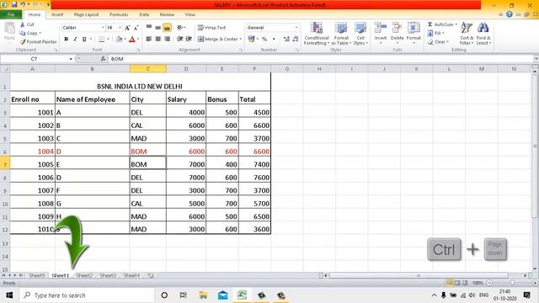
Task: Decrease font size with the small A icon
Action: pos(136,28)
